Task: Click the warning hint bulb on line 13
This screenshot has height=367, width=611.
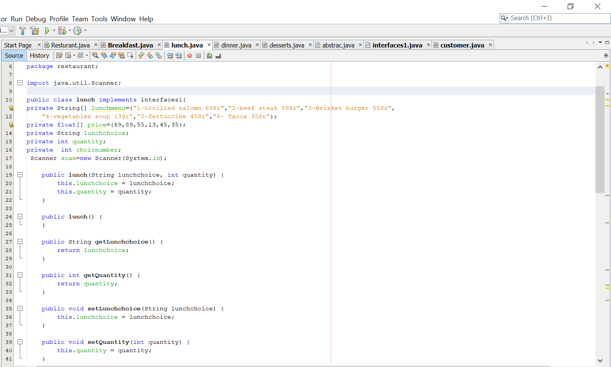Action: [x=11, y=125]
